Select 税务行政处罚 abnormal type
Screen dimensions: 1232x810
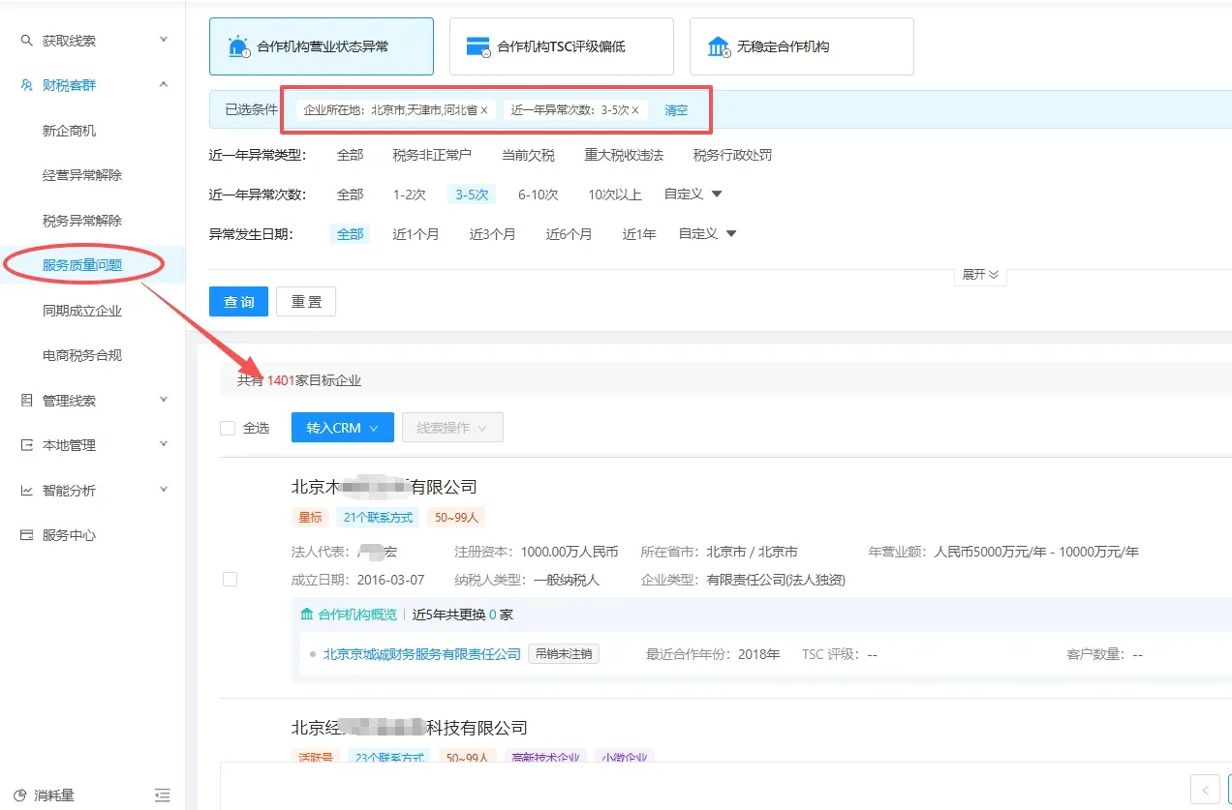point(732,155)
